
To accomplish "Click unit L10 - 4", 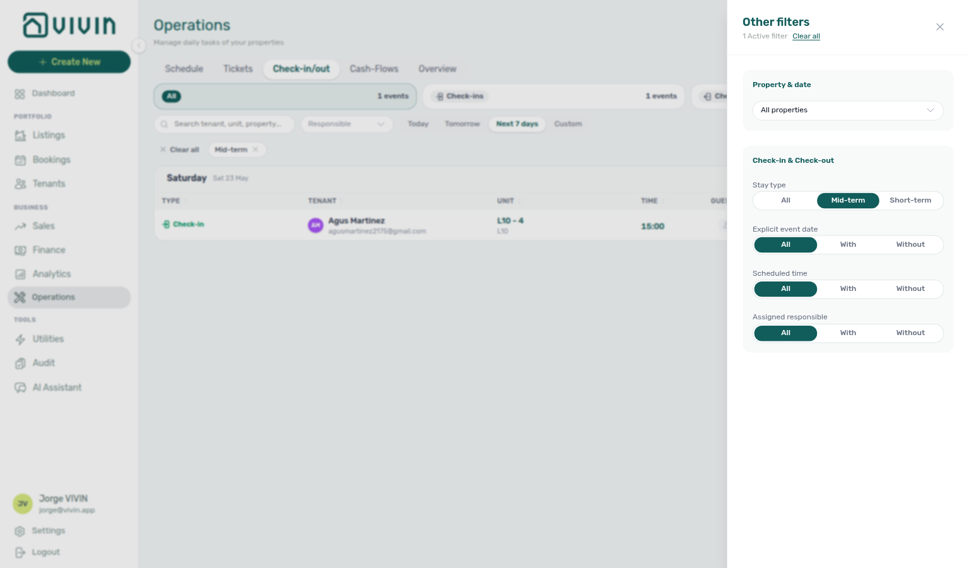I will coord(510,221).
